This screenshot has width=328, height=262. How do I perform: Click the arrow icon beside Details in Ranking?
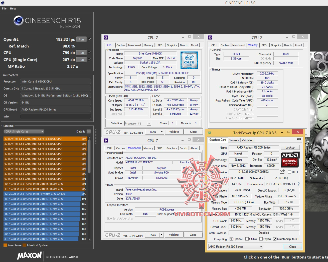(89, 131)
